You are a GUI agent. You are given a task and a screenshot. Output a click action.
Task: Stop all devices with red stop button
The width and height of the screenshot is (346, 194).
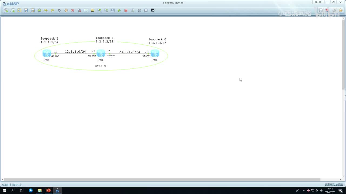tap(126, 10)
